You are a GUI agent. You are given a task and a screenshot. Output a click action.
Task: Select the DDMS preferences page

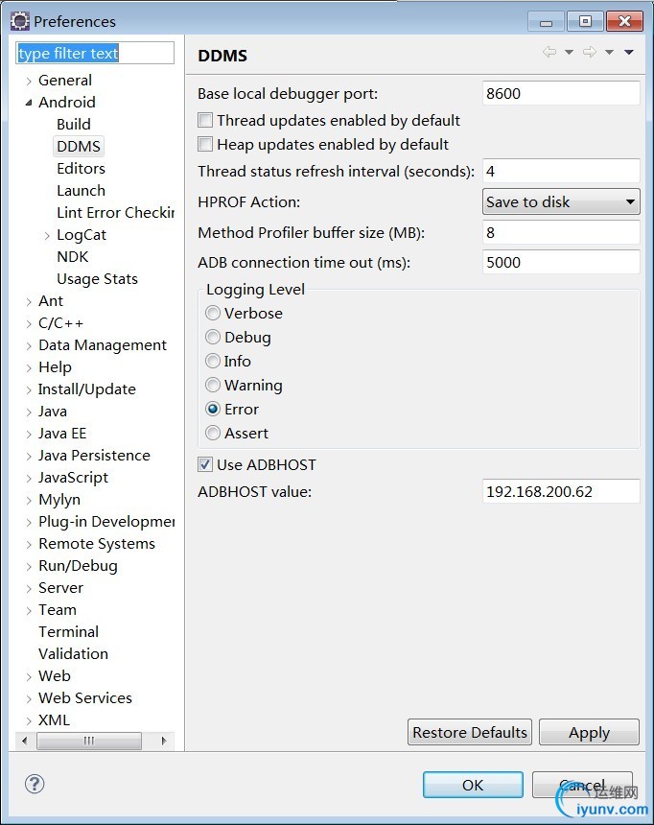79,146
